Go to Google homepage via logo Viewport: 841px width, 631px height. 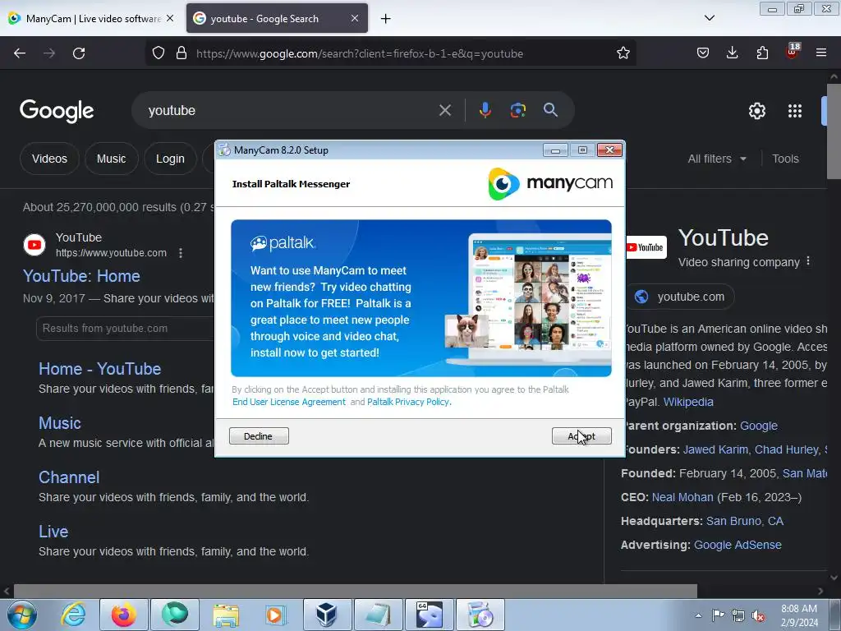[x=57, y=111]
